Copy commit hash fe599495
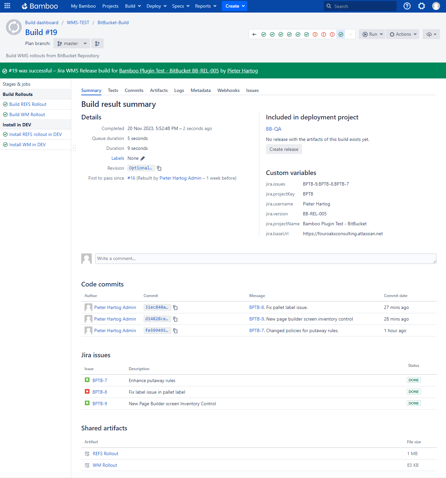The image size is (446, 478). [x=175, y=331]
